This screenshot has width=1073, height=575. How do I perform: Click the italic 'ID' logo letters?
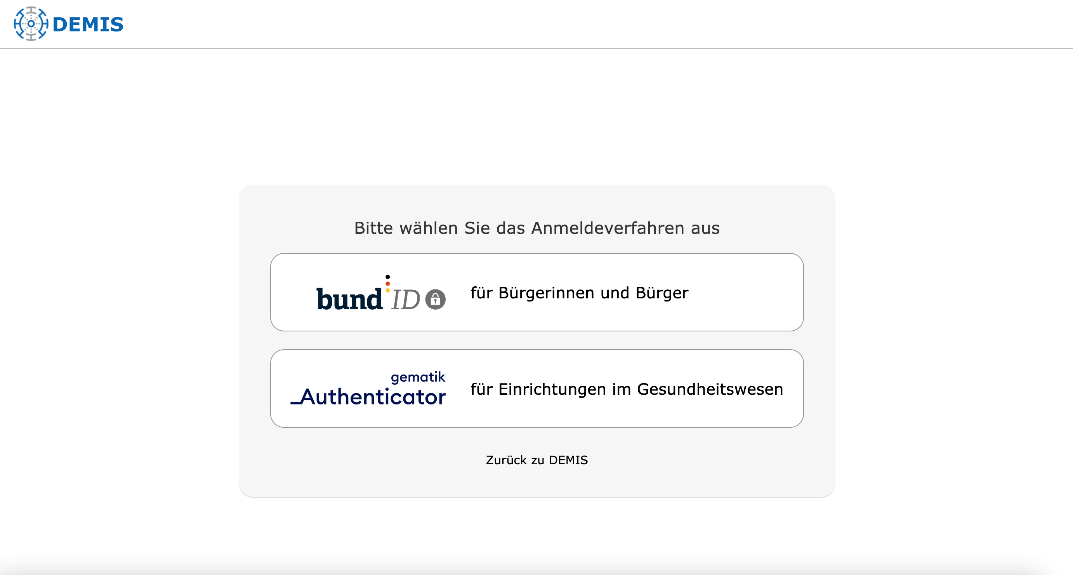click(405, 300)
